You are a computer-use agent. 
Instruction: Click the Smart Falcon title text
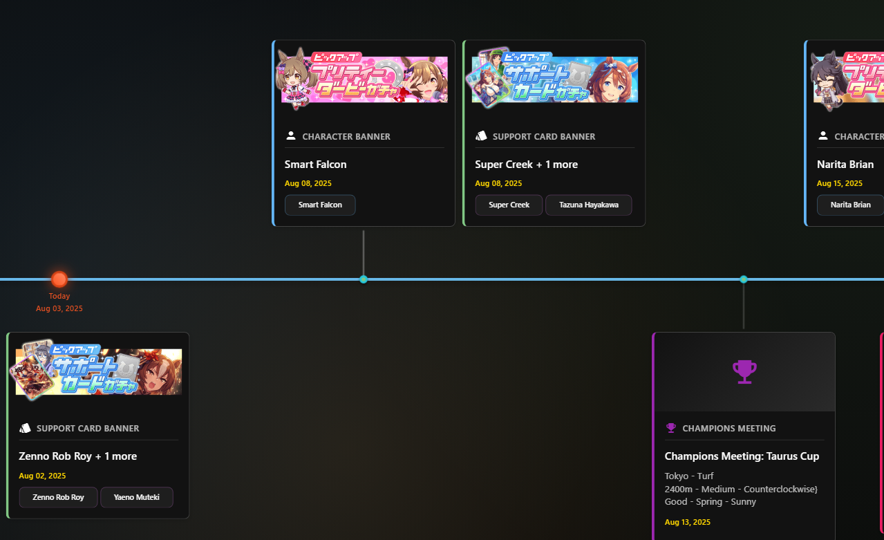tap(316, 165)
